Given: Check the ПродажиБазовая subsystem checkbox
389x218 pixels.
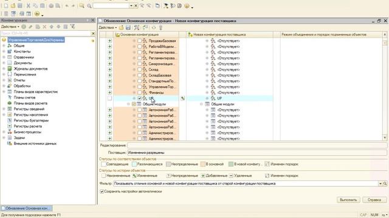Looking at the screenshot, I should coord(139,41).
